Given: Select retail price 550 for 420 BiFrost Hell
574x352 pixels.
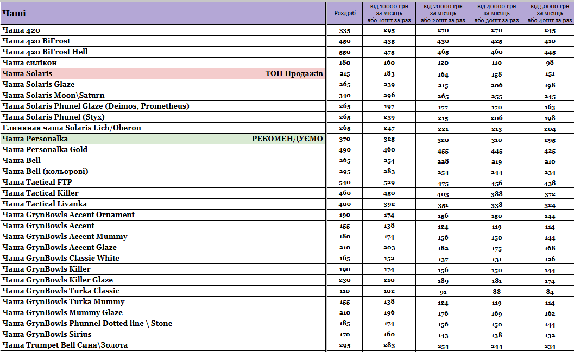Looking at the screenshot, I should point(345,52).
